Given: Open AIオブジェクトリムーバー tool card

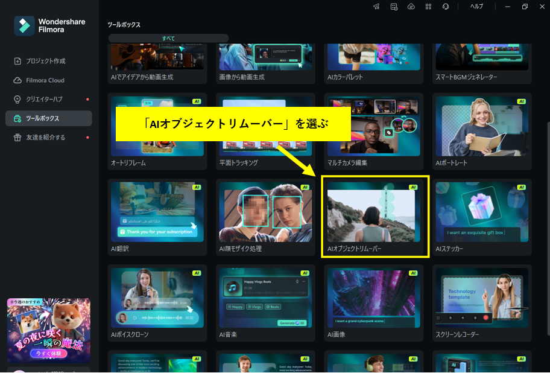Looking at the screenshot, I should click(x=373, y=217).
